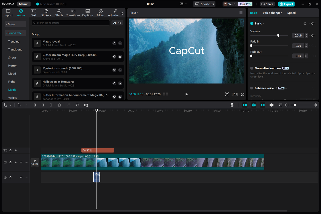Open the aspect ratio 16:9 dropdown
321x214 pixels.
point(234,94)
